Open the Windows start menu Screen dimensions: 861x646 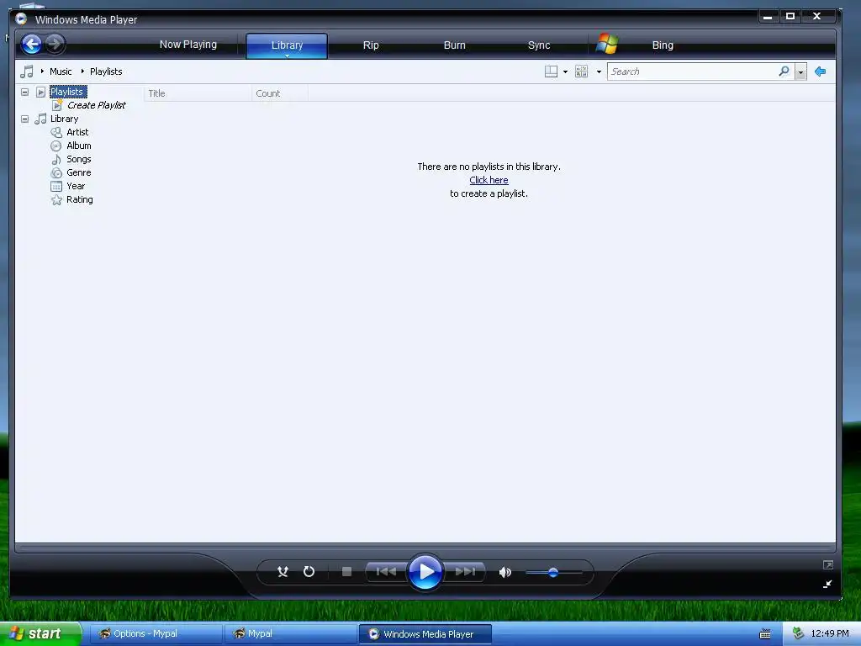point(40,633)
